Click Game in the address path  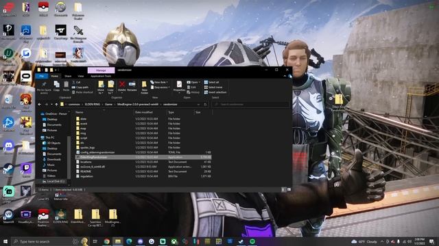click(x=108, y=105)
